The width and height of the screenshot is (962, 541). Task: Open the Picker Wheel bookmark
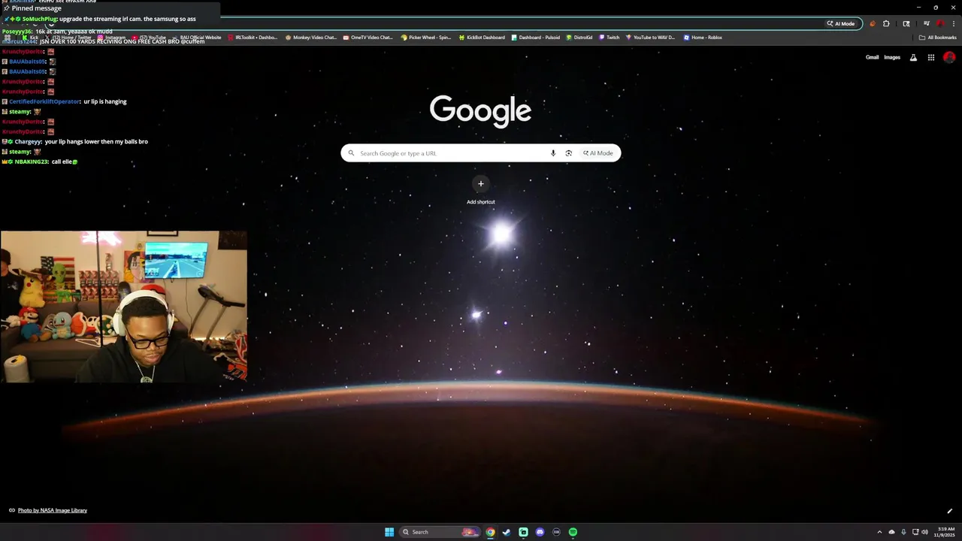426,38
